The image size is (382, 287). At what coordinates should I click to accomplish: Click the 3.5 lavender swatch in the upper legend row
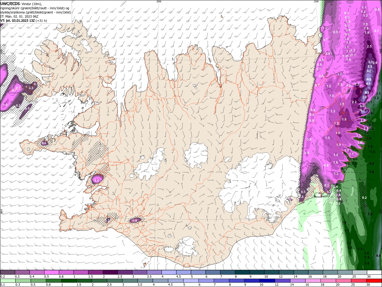tap(154, 272)
